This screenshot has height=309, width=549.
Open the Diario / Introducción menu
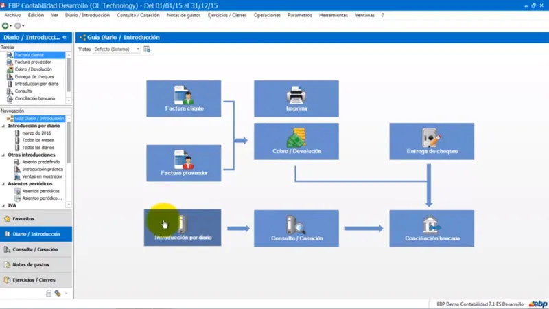[87, 15]
